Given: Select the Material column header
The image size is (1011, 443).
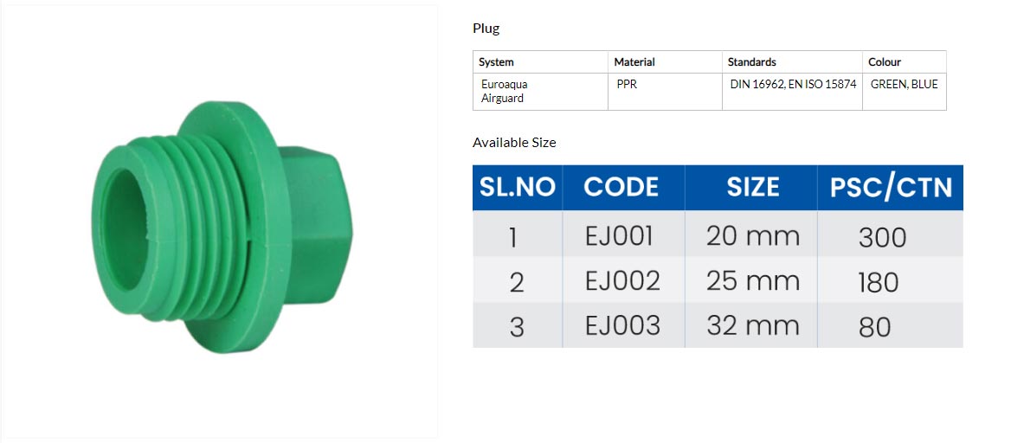Looking at the screenshot, I should pos(665,62).
